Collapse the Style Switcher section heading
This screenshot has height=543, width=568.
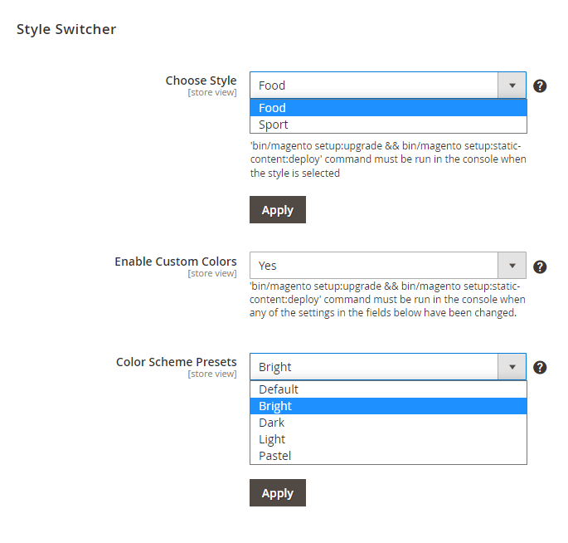click(66, 29)
